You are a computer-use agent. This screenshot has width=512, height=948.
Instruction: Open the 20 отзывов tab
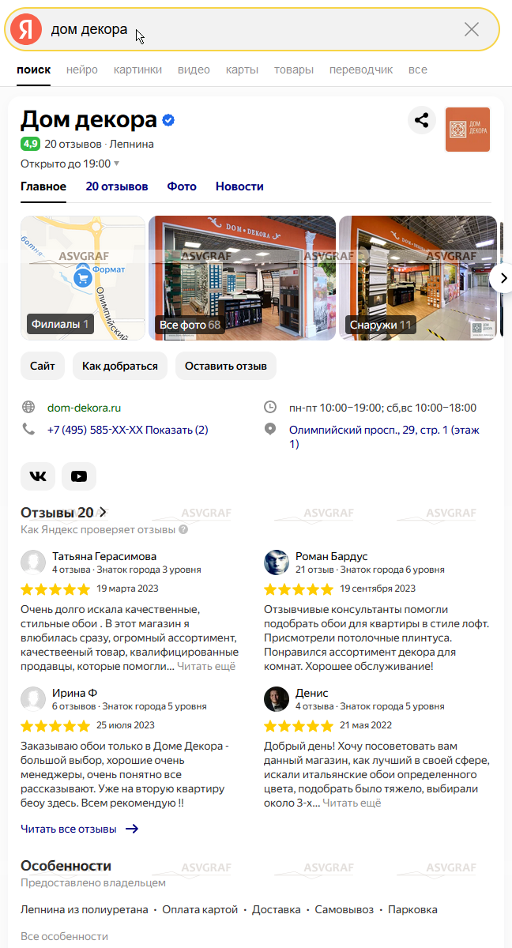pos(117,186)
